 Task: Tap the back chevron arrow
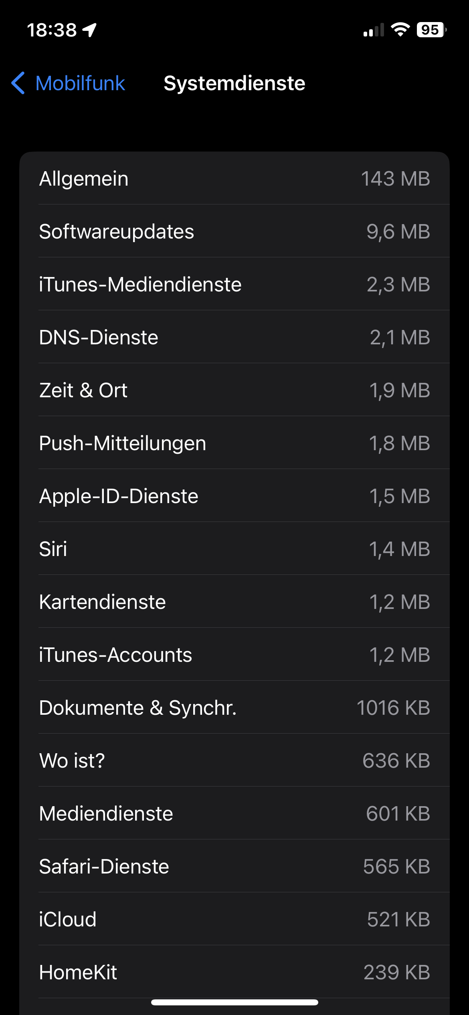pos(18,83)
